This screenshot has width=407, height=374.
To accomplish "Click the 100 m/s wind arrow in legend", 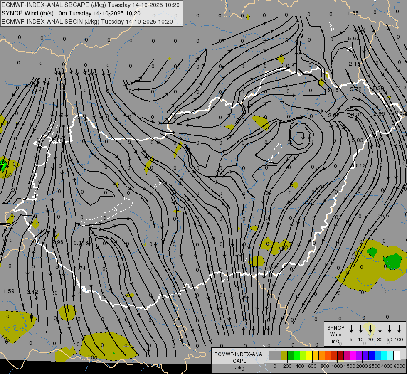I will [399, 329].
